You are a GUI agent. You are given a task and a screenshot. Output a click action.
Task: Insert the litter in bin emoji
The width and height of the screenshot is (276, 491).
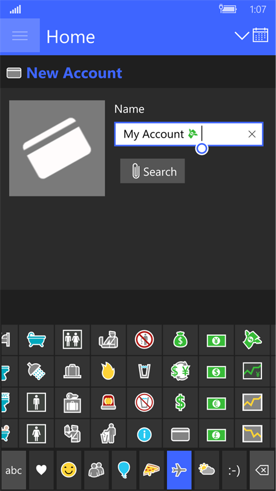click(108, 434)
